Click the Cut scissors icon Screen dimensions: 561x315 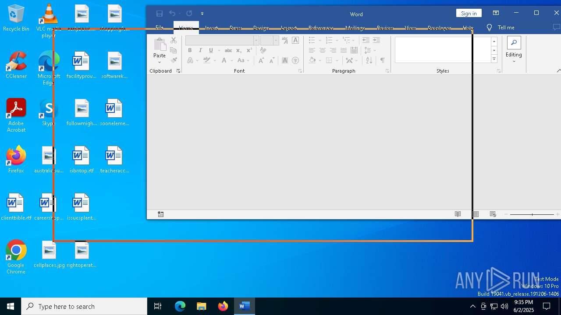click(174, 40)
